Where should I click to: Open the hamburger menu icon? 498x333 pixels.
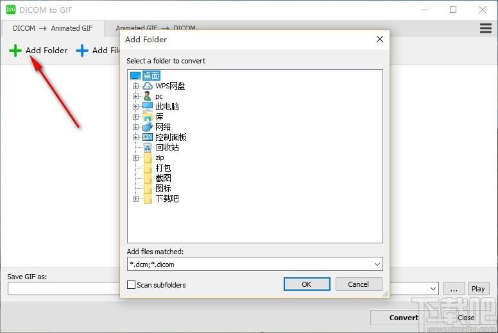(x=486, y=28)
